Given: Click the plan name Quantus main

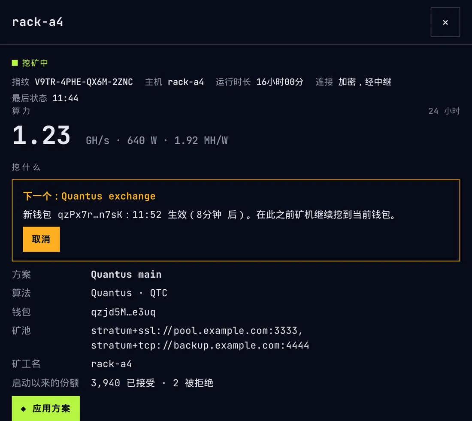Looking at the screenshot, I should 126,275.
